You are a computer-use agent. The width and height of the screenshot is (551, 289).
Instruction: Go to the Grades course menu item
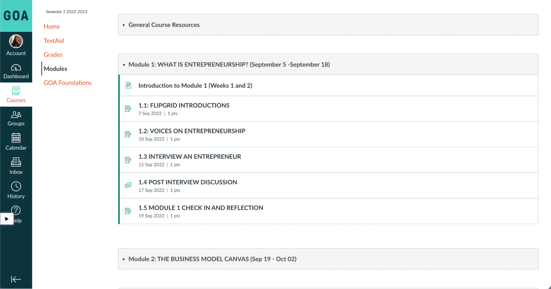pyautogui.click(x=53, y=54)
